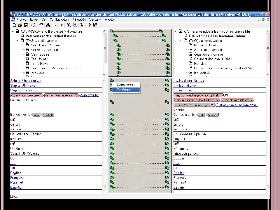
Task: Select 'Bienvenidos a las Naciones Unidas' tree item
Action: pyautogui.click(x=217, y=36)
